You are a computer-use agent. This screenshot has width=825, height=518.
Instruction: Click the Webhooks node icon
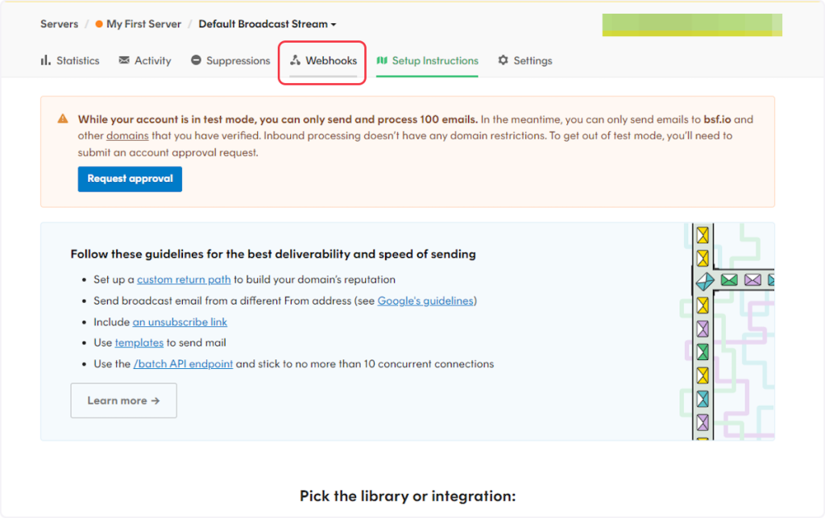296,60
